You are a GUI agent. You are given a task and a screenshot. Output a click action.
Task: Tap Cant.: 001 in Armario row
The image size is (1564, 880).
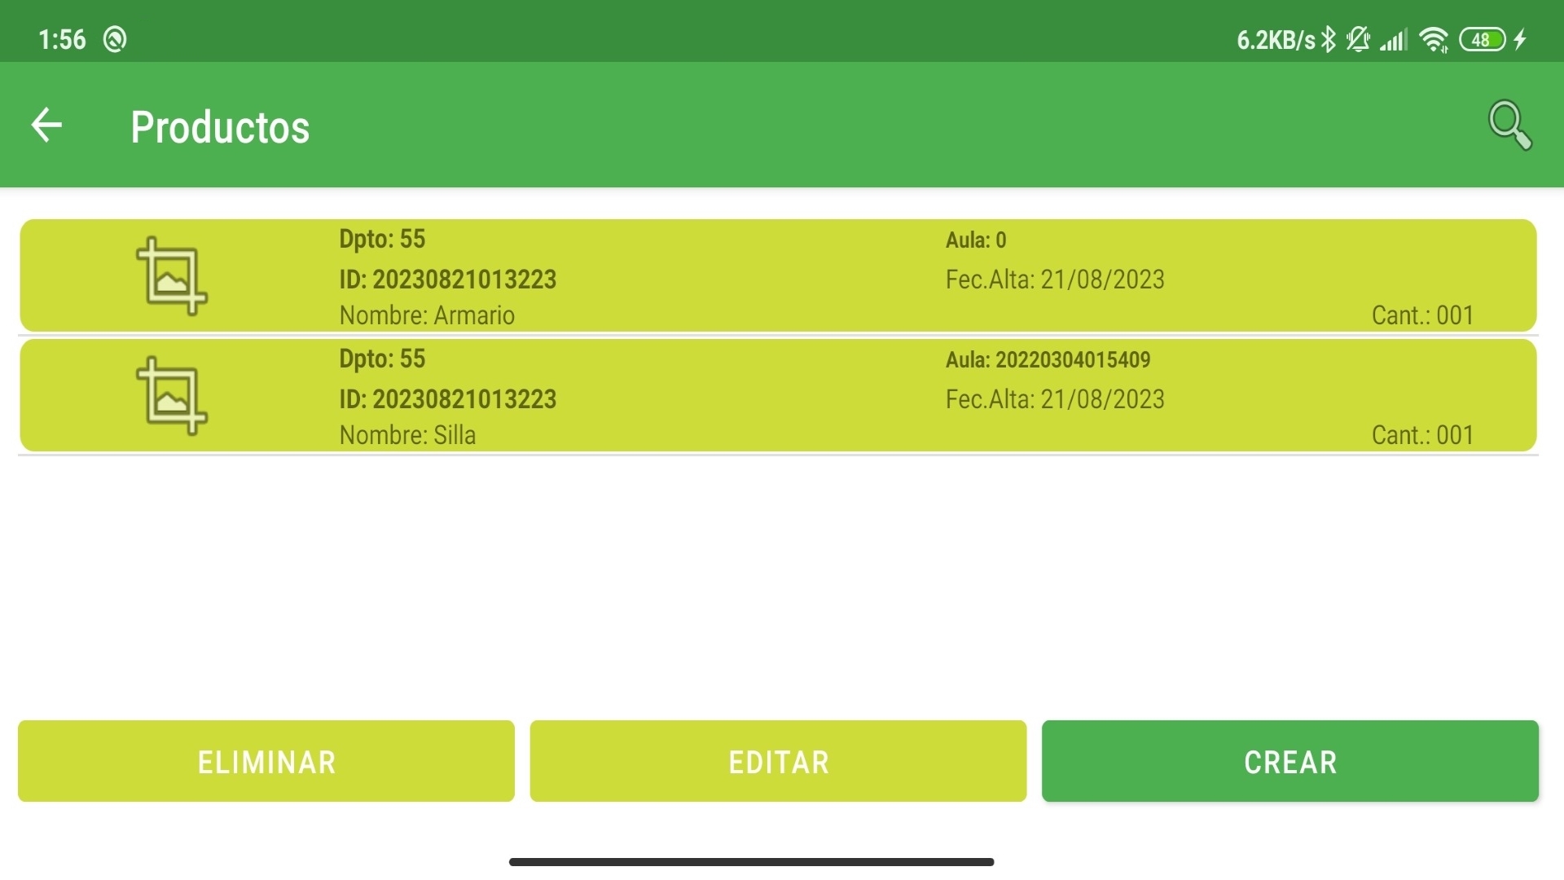[1422, 315]
